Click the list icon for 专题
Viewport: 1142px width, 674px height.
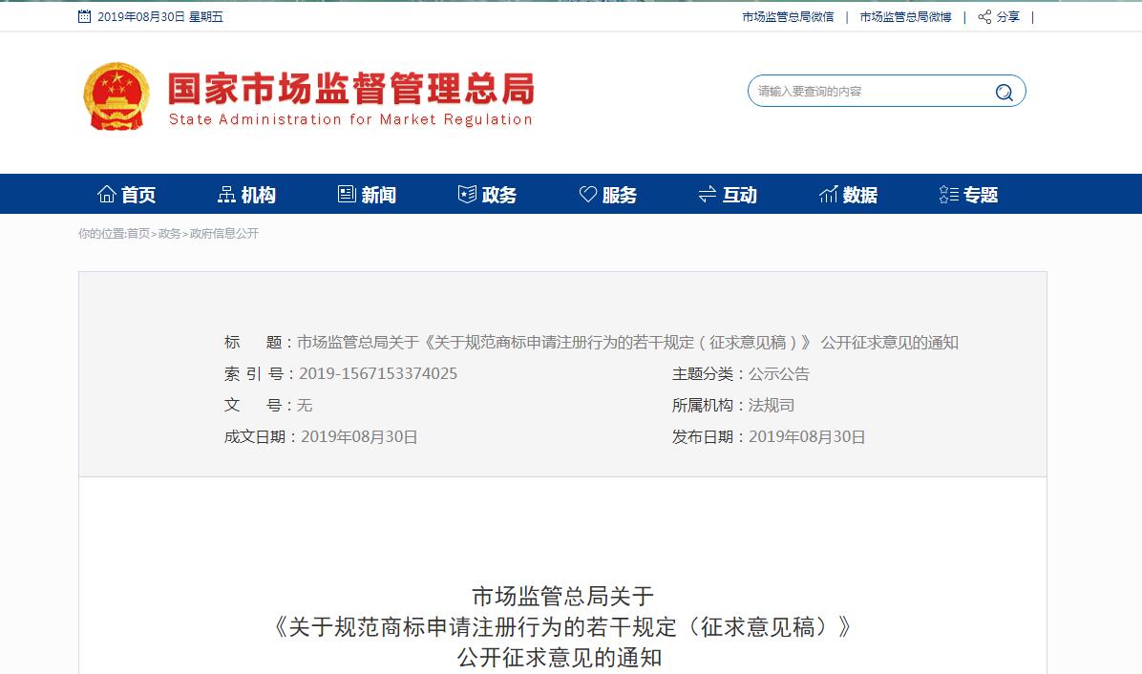coord(948,195)
